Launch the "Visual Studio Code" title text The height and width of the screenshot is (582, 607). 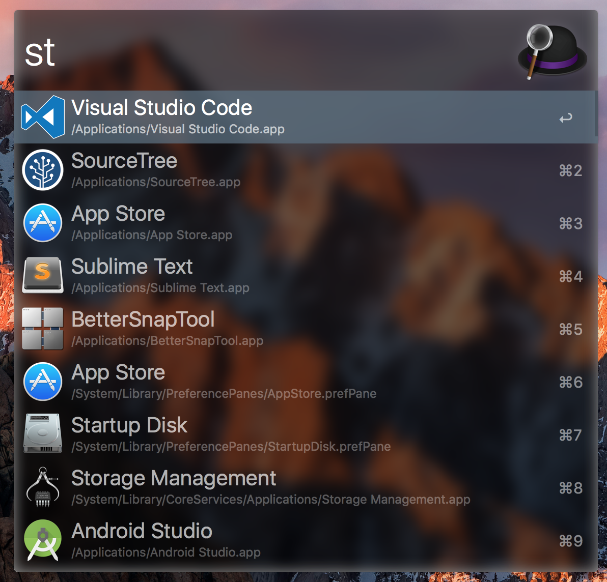(x=162, y=108)
